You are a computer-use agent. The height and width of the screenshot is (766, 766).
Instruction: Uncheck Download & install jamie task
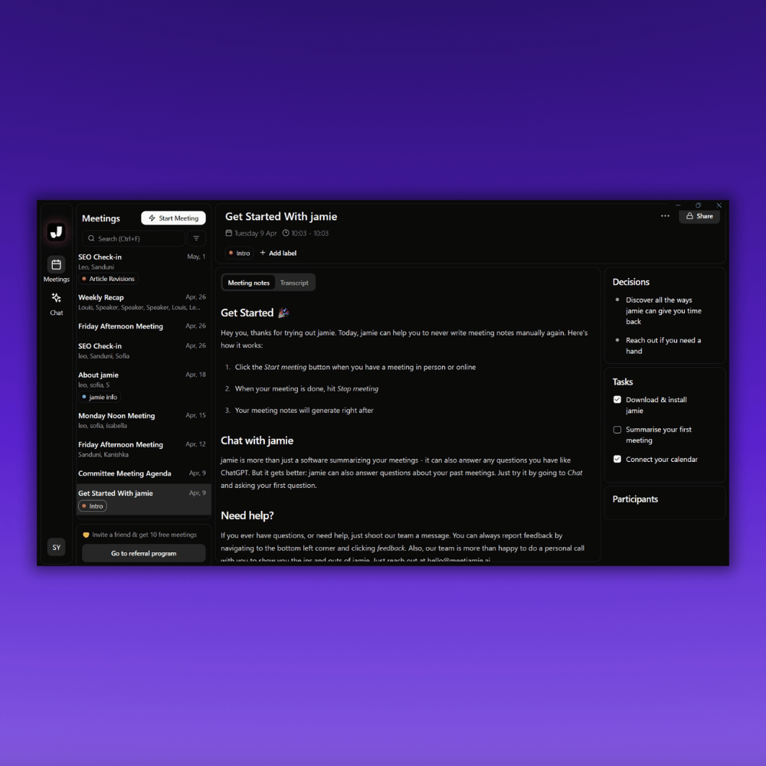[617, 400]
